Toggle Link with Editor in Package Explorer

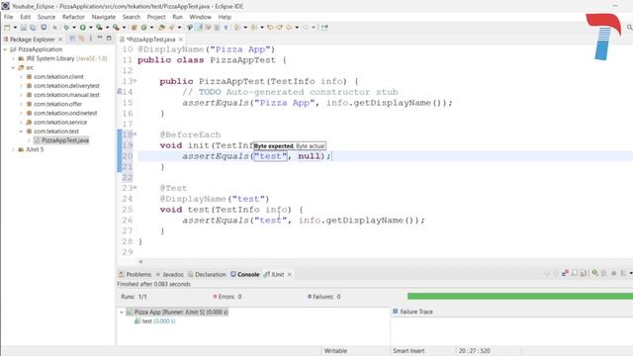coord(81,39)
